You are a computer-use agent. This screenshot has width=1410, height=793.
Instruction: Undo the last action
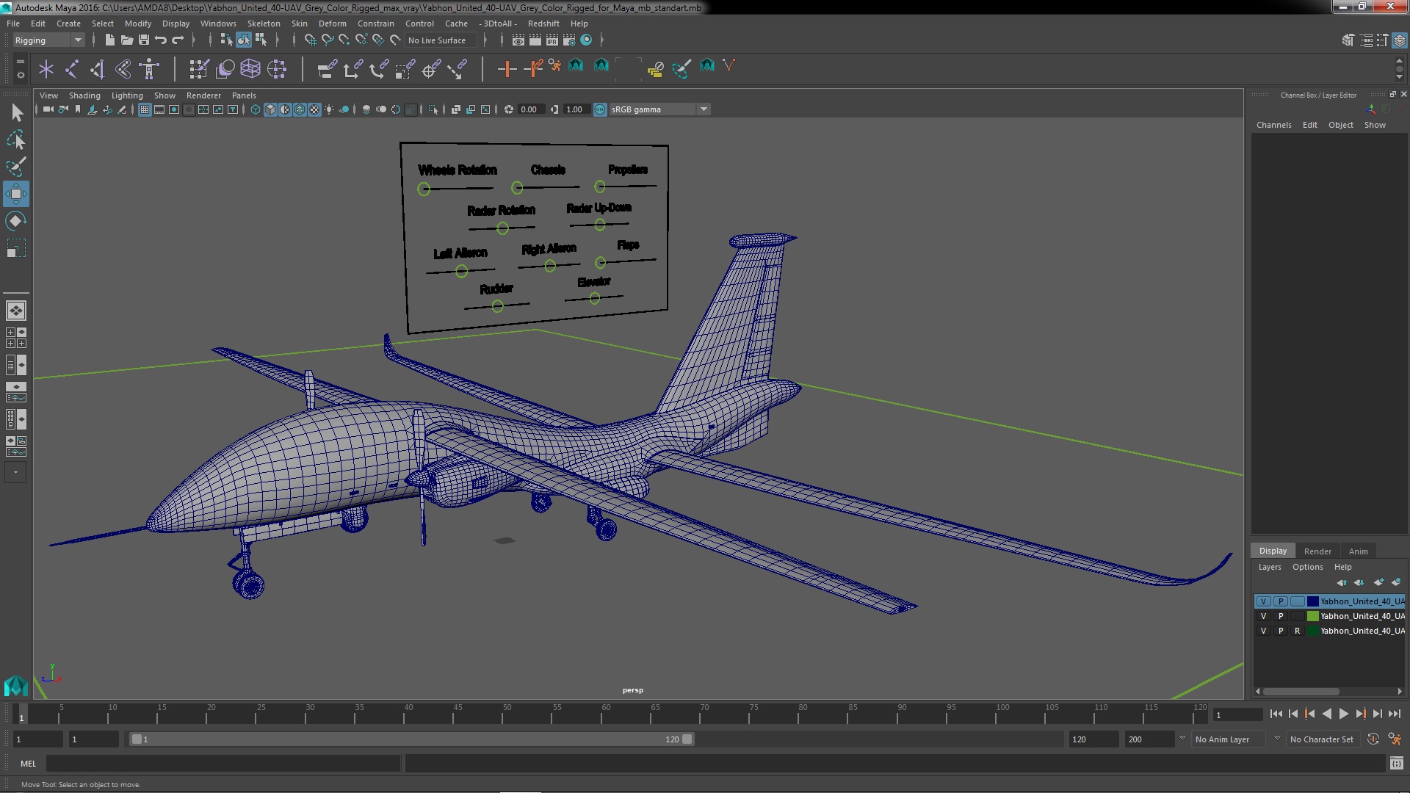[x=161, y=40]
